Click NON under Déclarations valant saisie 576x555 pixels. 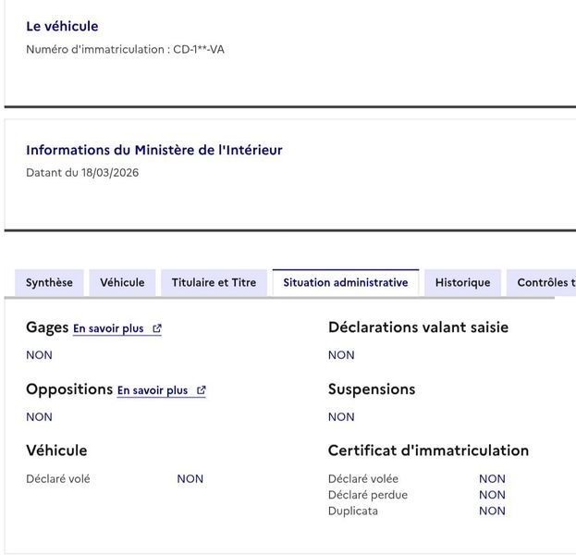click(341, 355)
